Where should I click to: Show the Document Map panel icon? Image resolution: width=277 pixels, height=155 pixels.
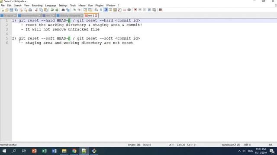coord(115,10)
